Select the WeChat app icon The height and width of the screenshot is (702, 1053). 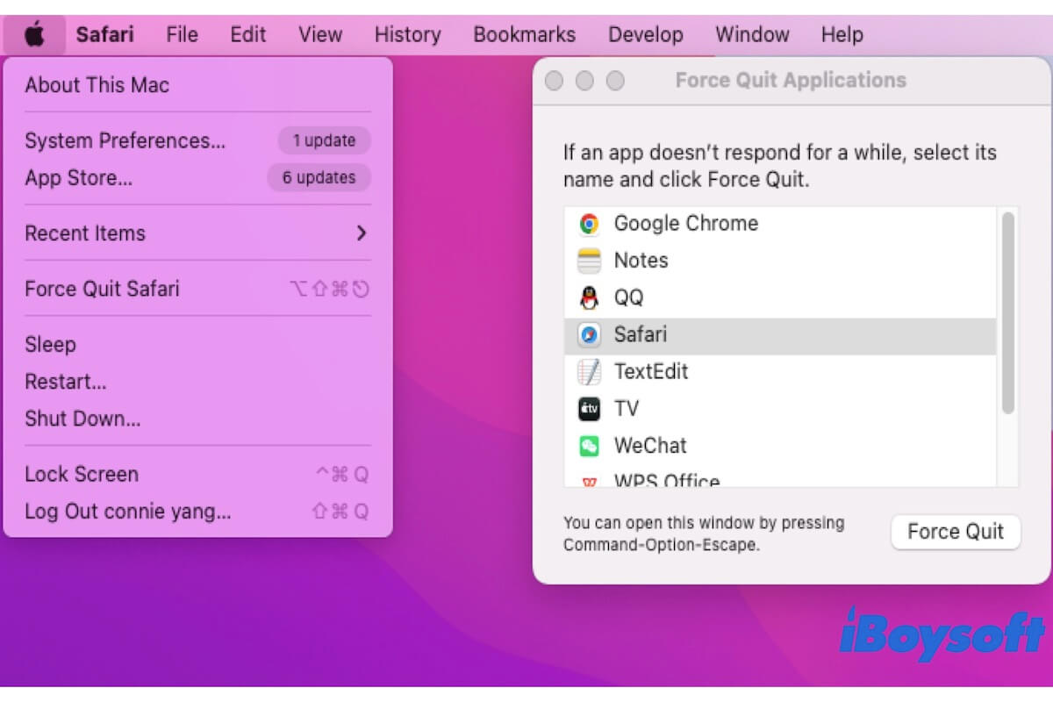[x=589, y=446]
